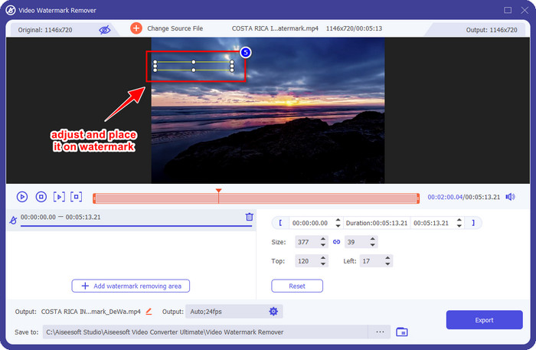Image resolution: width=536 pixels, height=350 pixels.
Task: Delete the watermark segment with trash icon
Action: click(249, 217)
